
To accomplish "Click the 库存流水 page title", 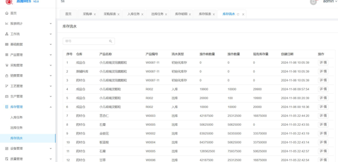I will (x=69, y=27).
